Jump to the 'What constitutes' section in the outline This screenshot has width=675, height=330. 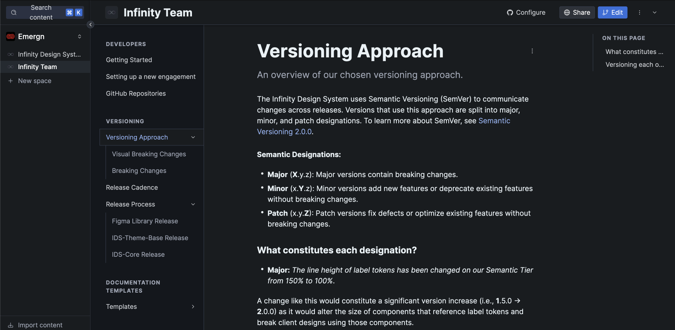[634, 52]
